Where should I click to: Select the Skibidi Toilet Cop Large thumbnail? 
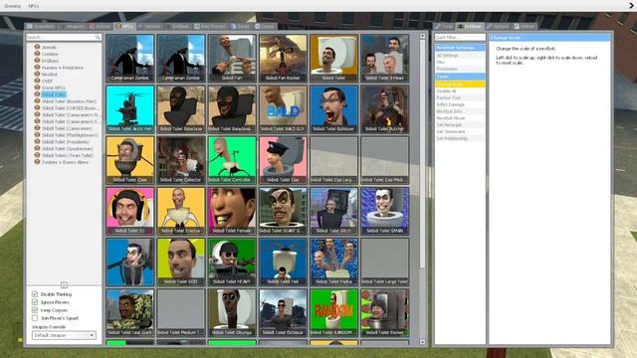(334, 160)
